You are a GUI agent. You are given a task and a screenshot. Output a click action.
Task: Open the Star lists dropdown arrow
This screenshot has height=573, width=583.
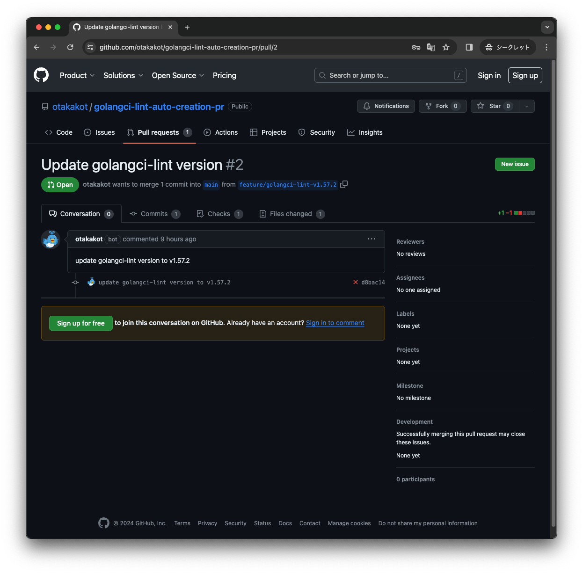click(x=527, y=106)
